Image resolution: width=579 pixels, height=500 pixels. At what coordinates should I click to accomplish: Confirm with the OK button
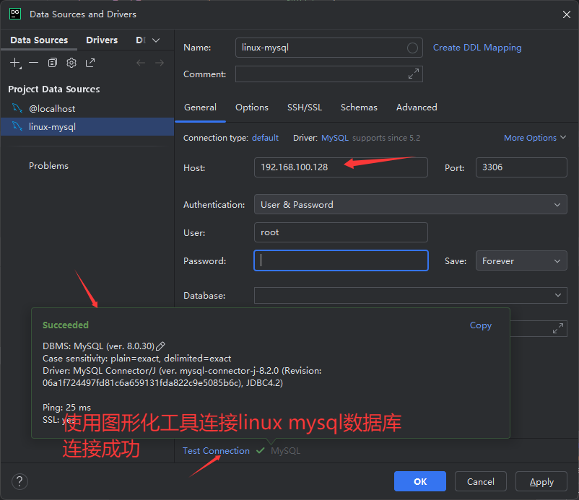(420, 481)
